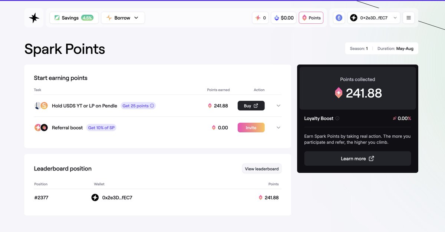Open the Points tab
445x232 pixels.
click(x=311, y=18)
